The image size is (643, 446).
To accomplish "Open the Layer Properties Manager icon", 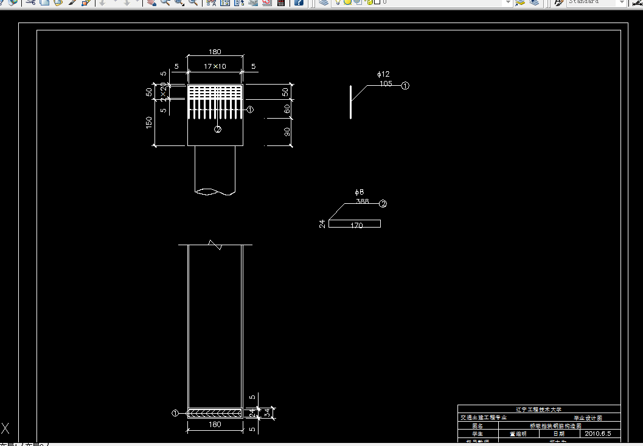I will tap(324, 2).
